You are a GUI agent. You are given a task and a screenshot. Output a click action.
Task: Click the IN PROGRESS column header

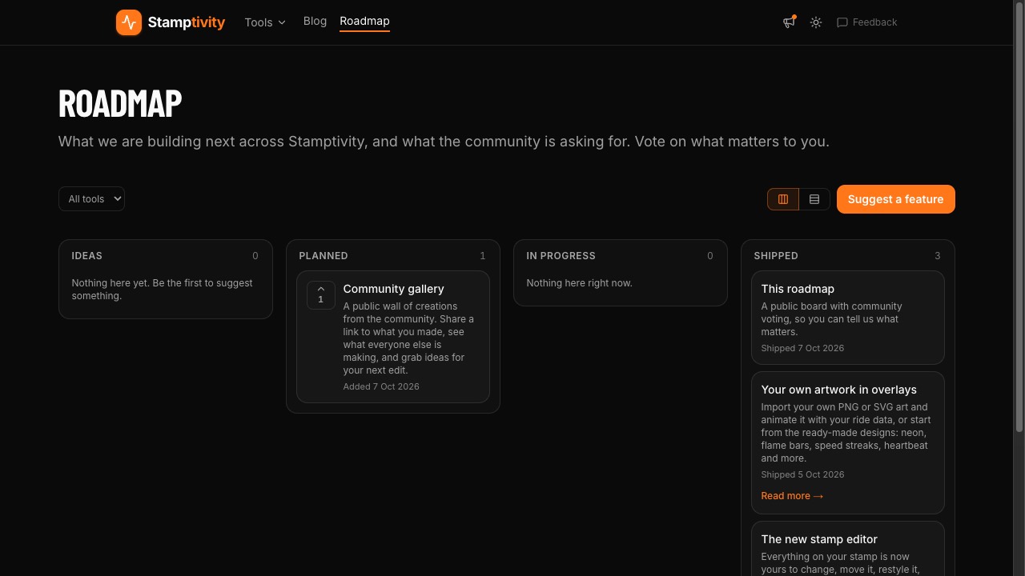pos(561,256)
